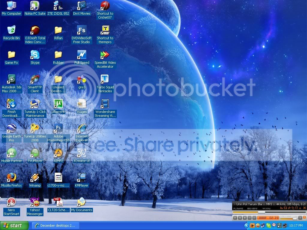Open the player equalizer bars icon
307x230 pixels.
click(282, 208)
